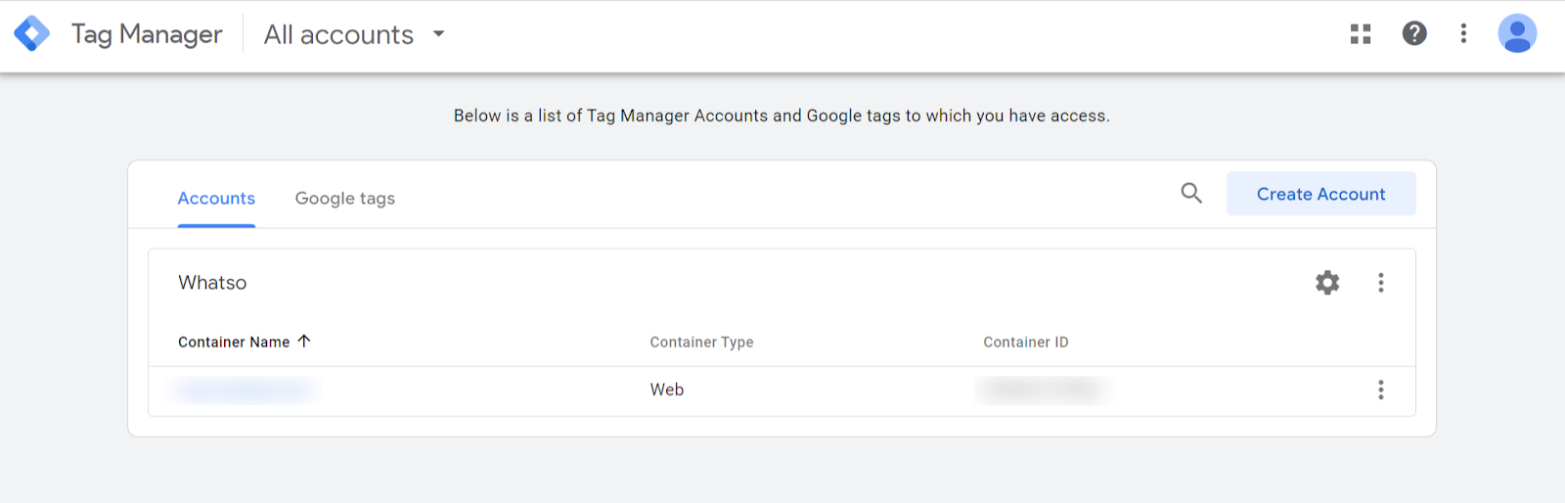Switch to the Google tags tab
Viewport: 1565px width, 503px height.
pyautogui.click(x=345, y=198)
